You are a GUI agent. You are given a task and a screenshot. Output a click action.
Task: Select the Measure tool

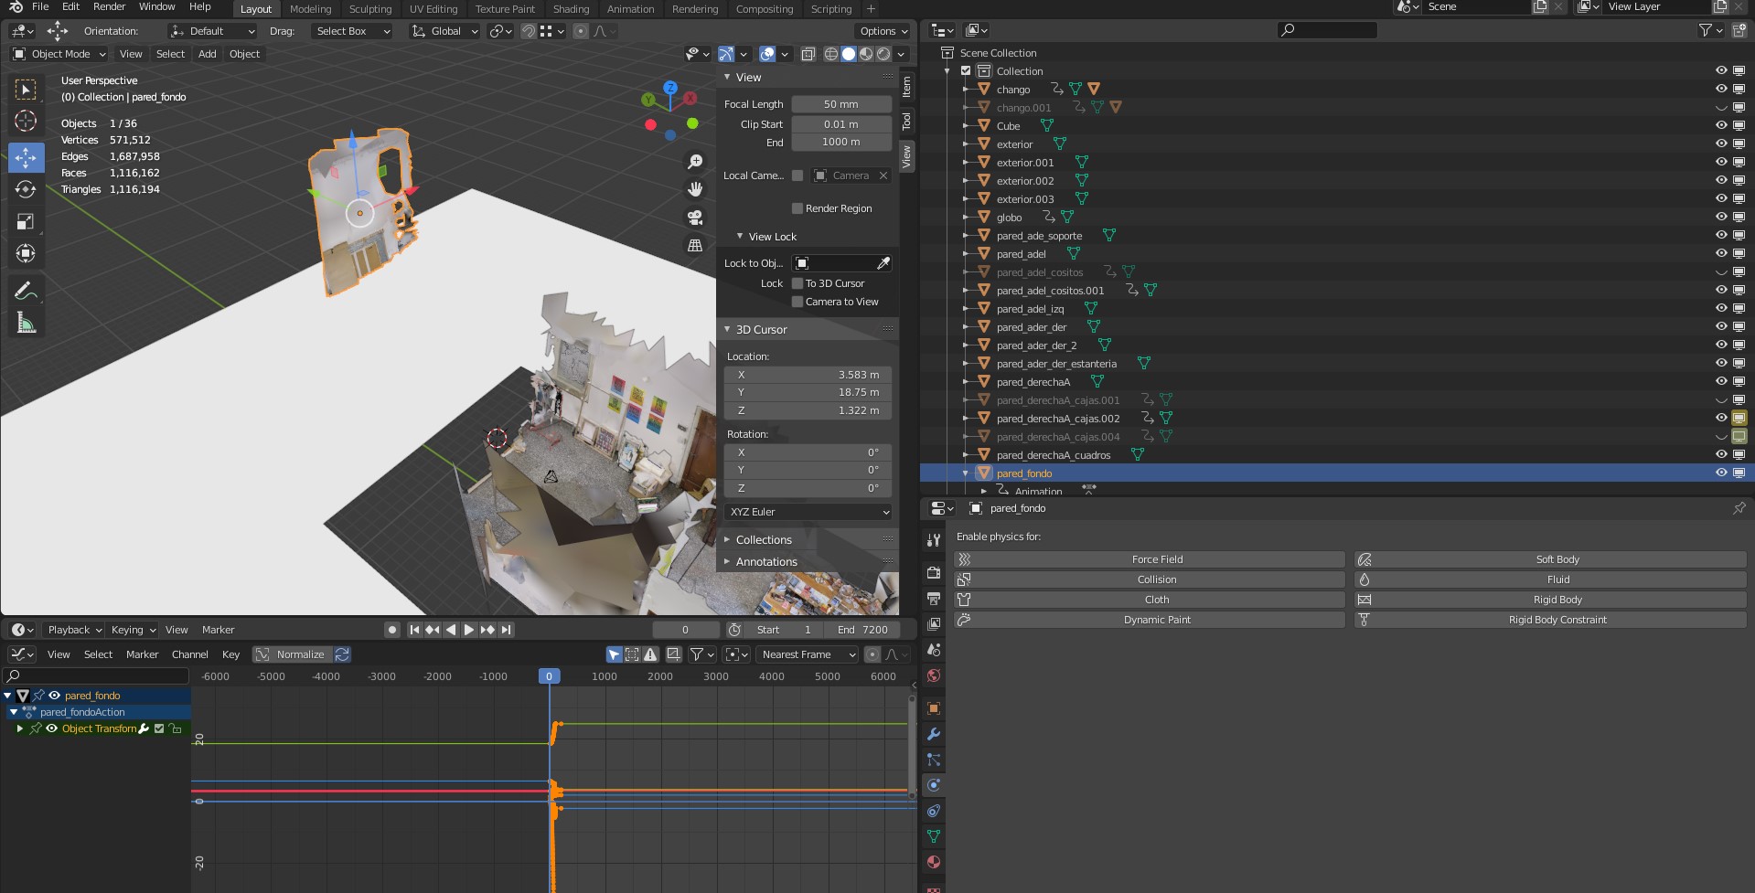coord(27,322)
